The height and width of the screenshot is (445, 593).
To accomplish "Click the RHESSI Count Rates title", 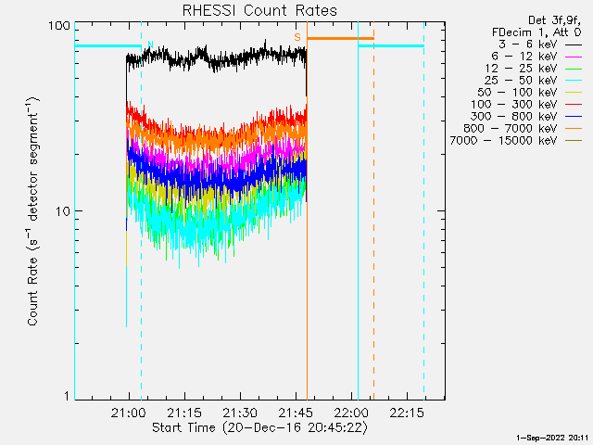I will point(259,10).
